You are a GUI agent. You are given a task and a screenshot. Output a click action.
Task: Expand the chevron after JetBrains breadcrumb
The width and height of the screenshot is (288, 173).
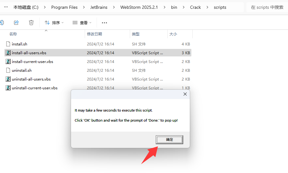pos(114,7)
